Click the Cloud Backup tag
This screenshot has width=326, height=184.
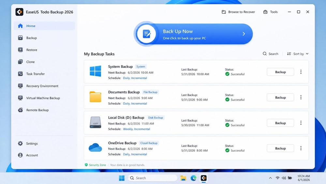[x=149, y=143]
